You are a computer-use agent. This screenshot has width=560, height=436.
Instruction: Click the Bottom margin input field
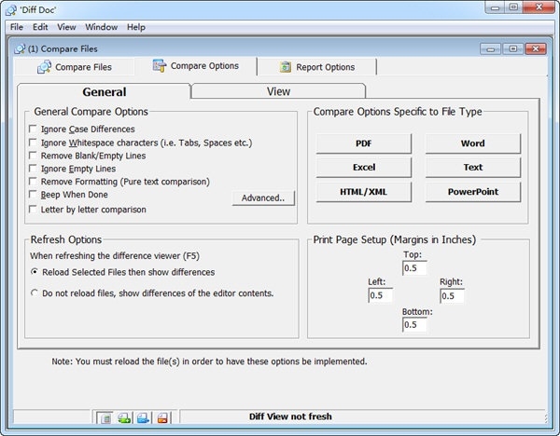coord(414,325)
